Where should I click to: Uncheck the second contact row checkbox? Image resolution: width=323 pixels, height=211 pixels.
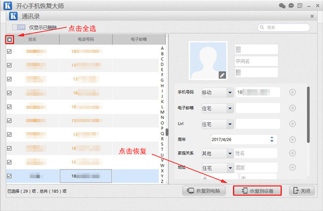point(9,65)
